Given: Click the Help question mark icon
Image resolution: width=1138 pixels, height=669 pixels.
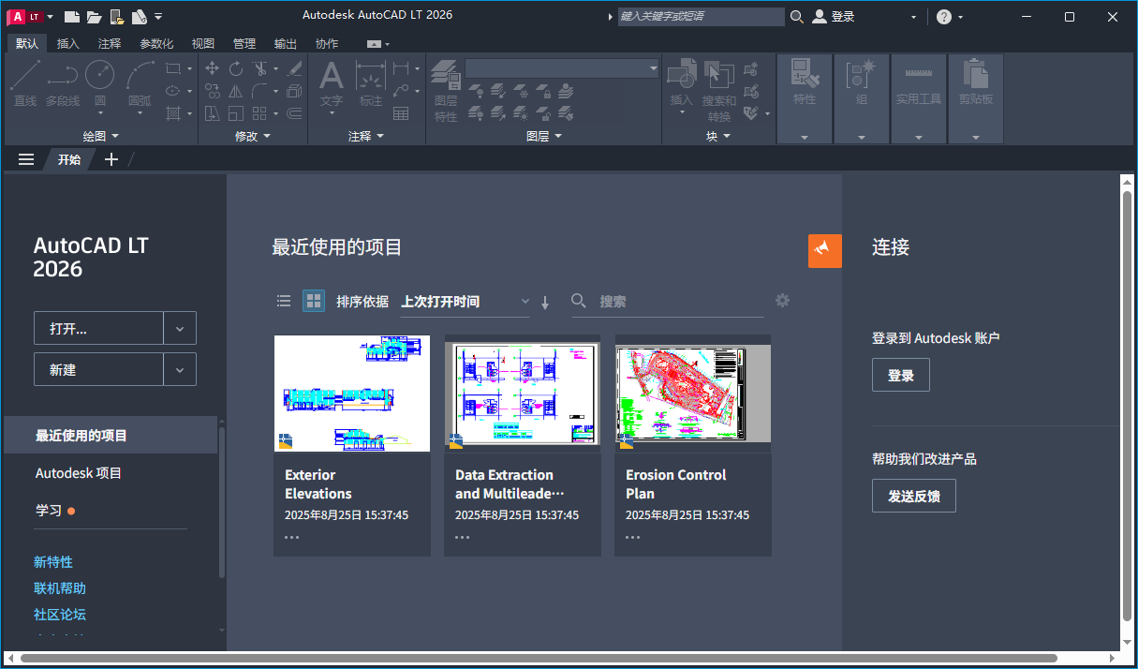Looking at the screenshot, I should 944,17.
